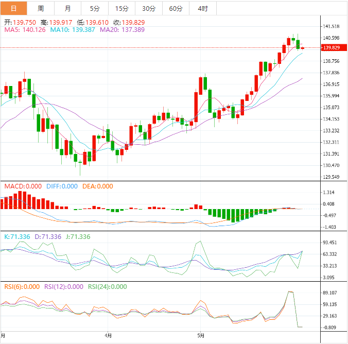348x344 pixels.
Task: Click the DIFF:0.000 indicator label
Action: click(x=62, y=186)
